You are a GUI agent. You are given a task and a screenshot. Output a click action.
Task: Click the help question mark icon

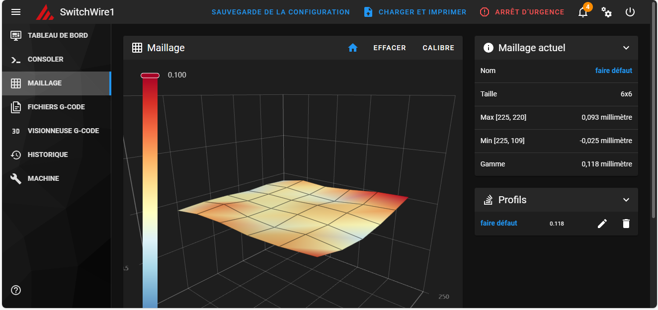click(x=16, y=290)
